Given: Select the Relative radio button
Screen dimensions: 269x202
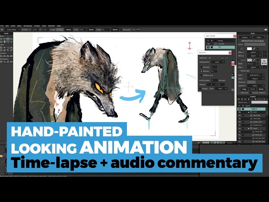Looking at the screenshot, I should click(201, 71).
